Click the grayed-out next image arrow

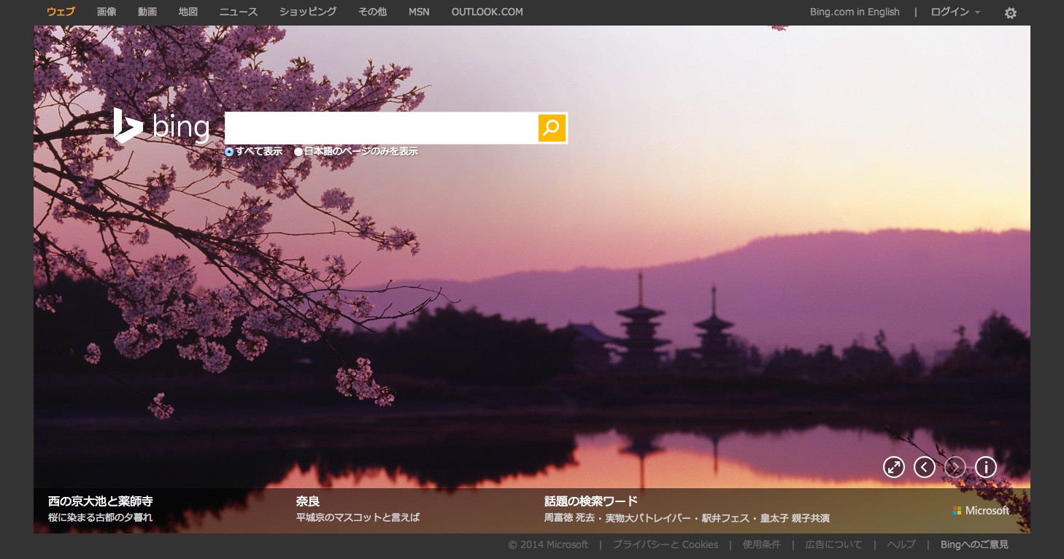tap(955, 467)
